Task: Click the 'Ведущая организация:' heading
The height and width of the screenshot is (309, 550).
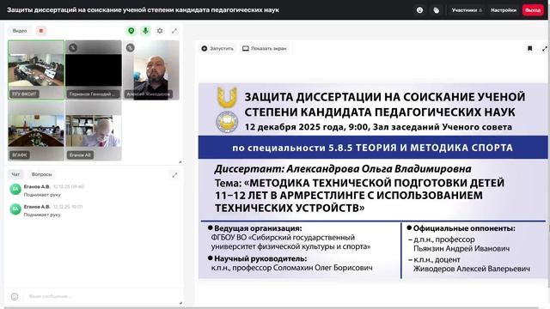Action: pos(258,228)
